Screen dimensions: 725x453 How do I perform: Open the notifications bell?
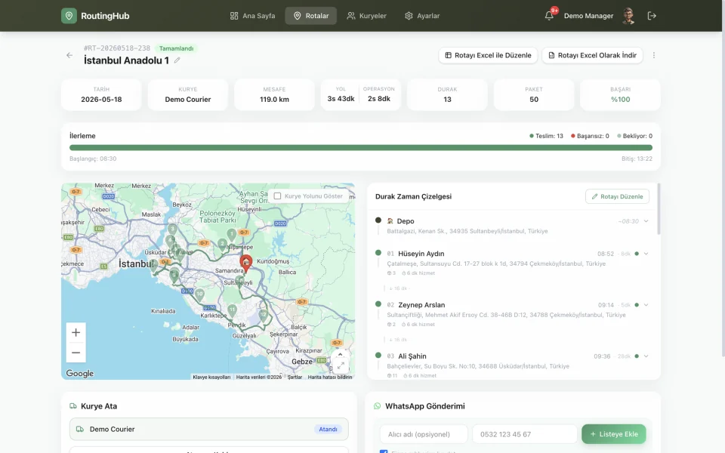[x=549, y=16]
